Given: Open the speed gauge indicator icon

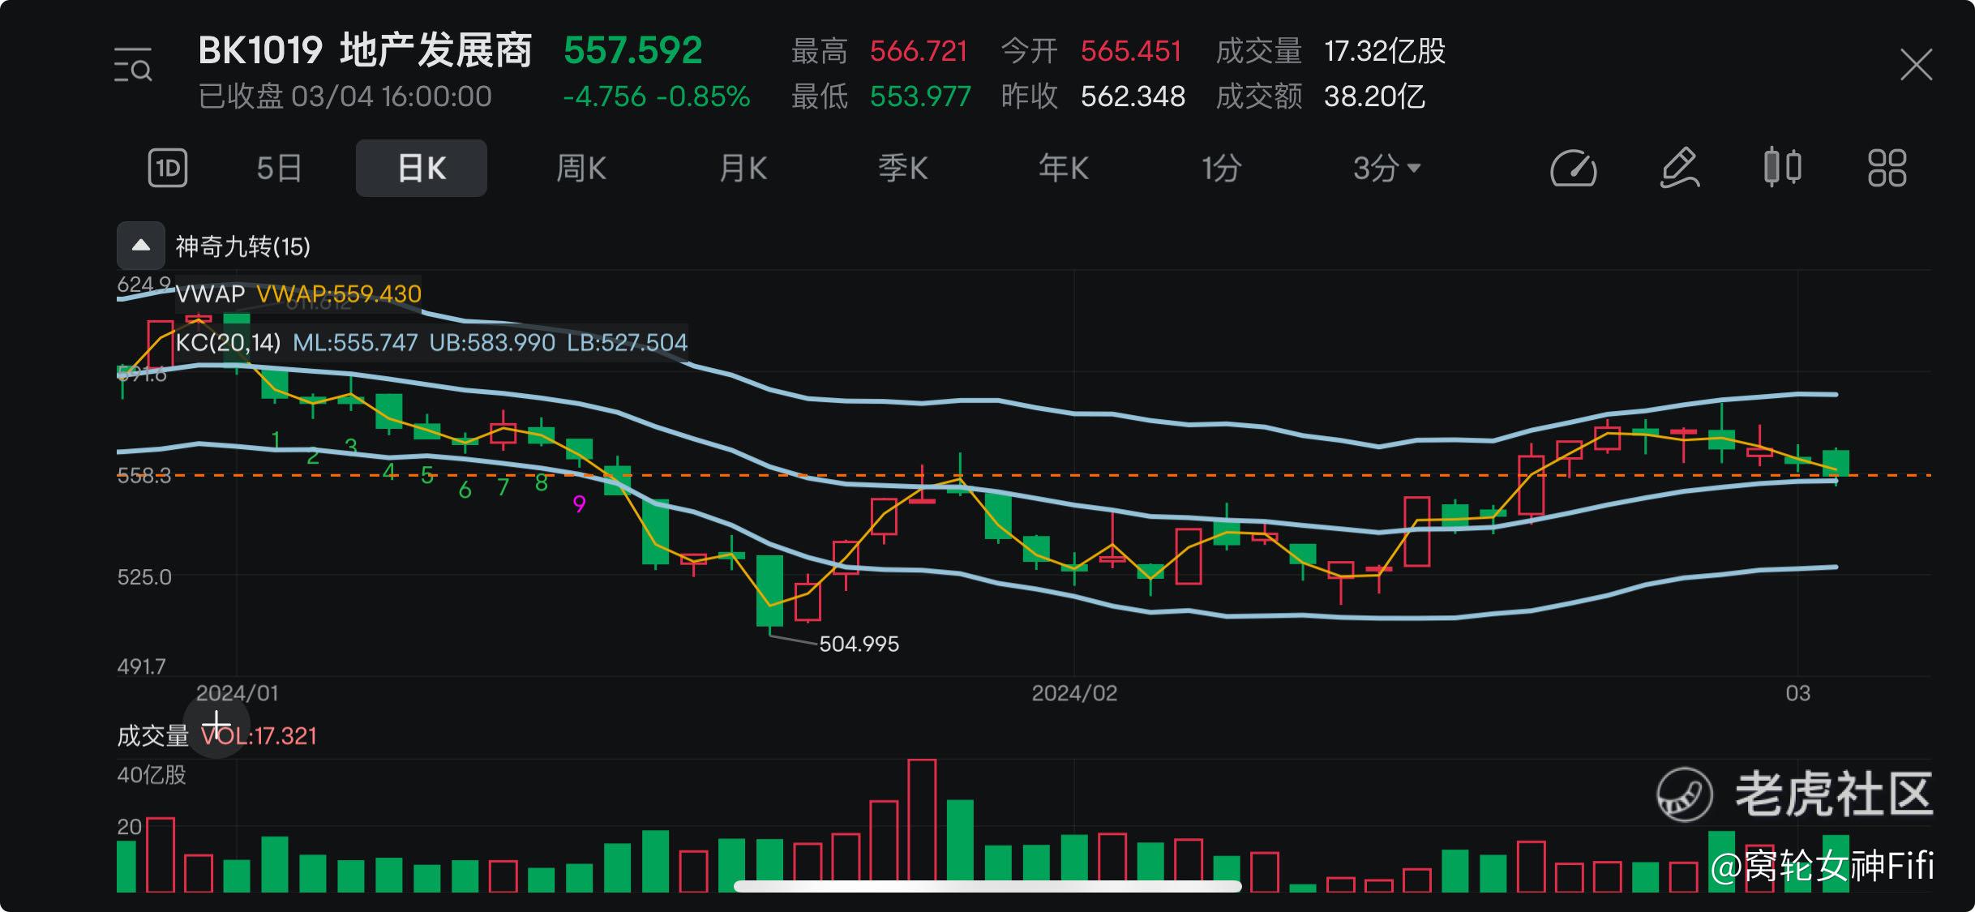Looking at the screenshot, I should (x=1573, y=169).
